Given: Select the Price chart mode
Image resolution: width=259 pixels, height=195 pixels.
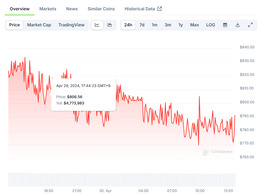Looking at the screenshot, I should (x=15, y=25).
